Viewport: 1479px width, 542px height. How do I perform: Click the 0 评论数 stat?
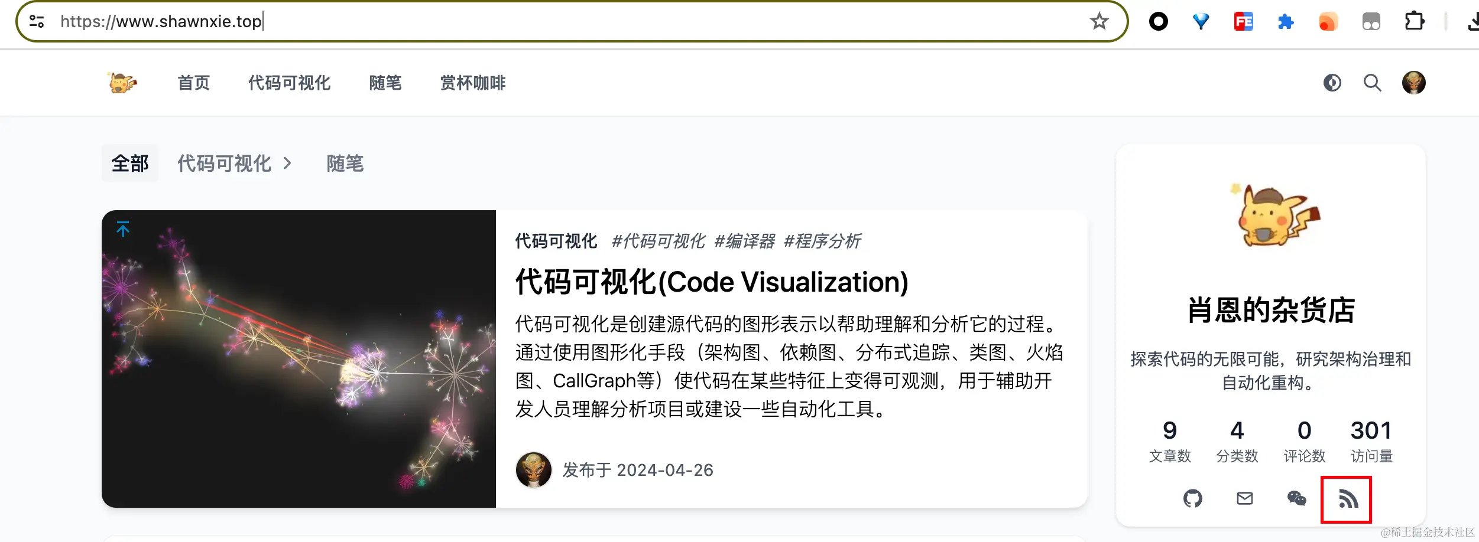[x=1305, y=442]
